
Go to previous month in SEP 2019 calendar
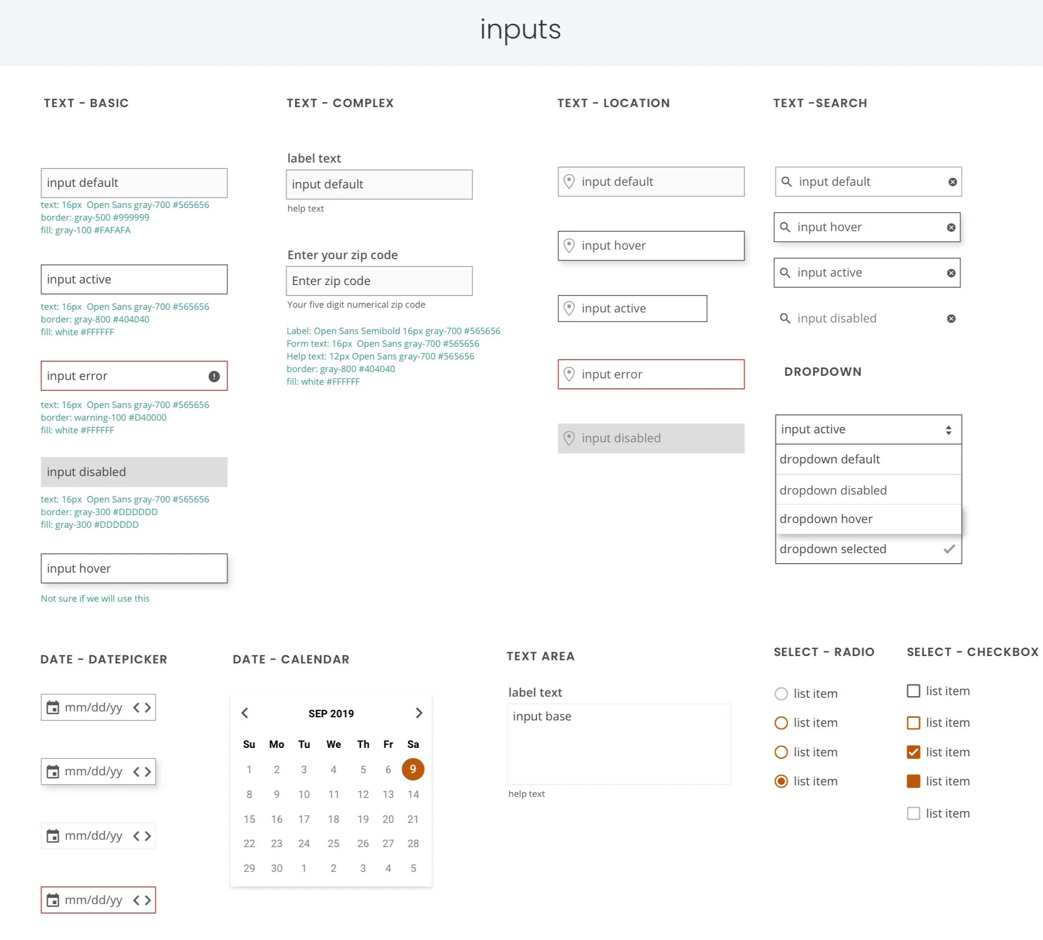click(x=245, y=713)
